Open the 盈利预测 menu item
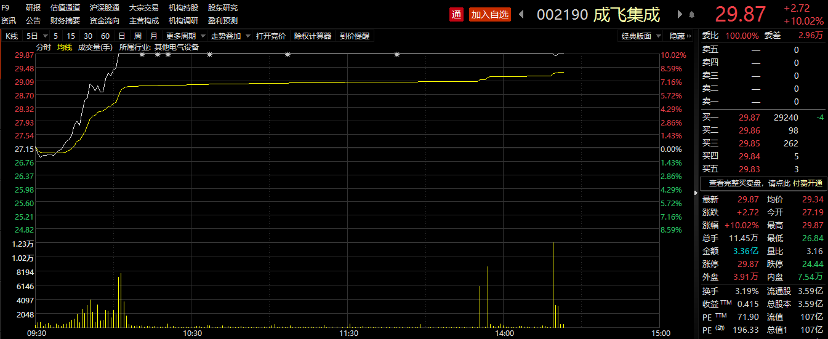This screenshot has width=828, height=339. (223, 20)
